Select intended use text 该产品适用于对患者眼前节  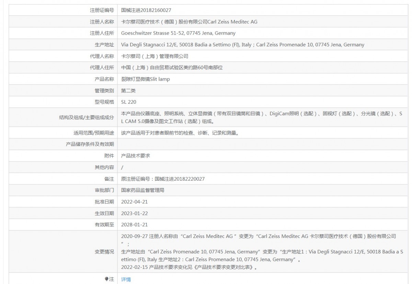pos(180,133)
